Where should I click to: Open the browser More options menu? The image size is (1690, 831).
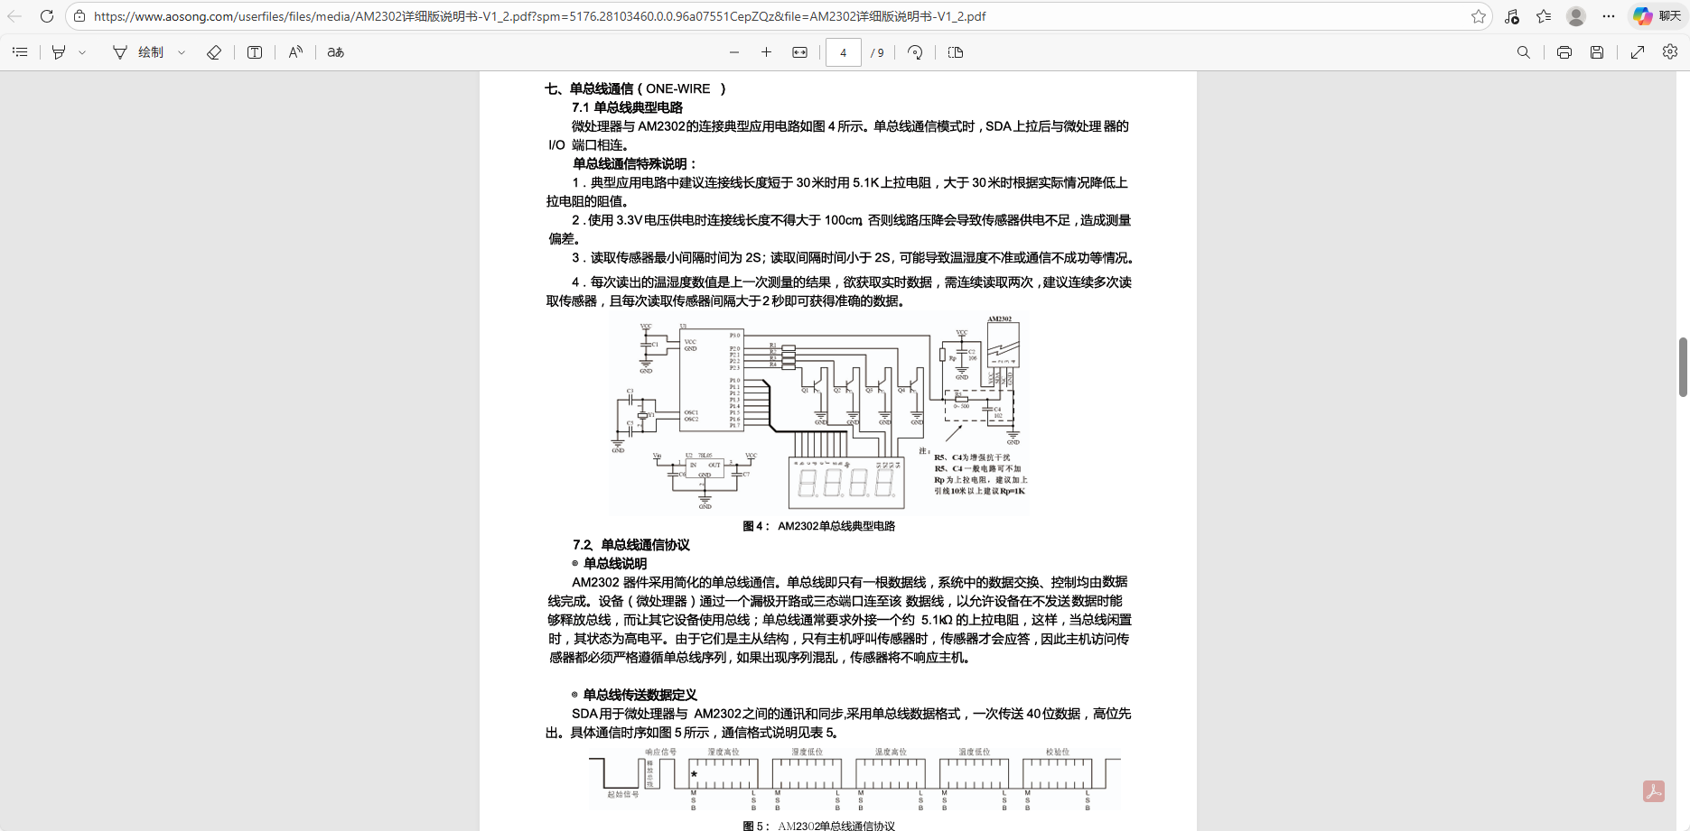point(1609,15)
